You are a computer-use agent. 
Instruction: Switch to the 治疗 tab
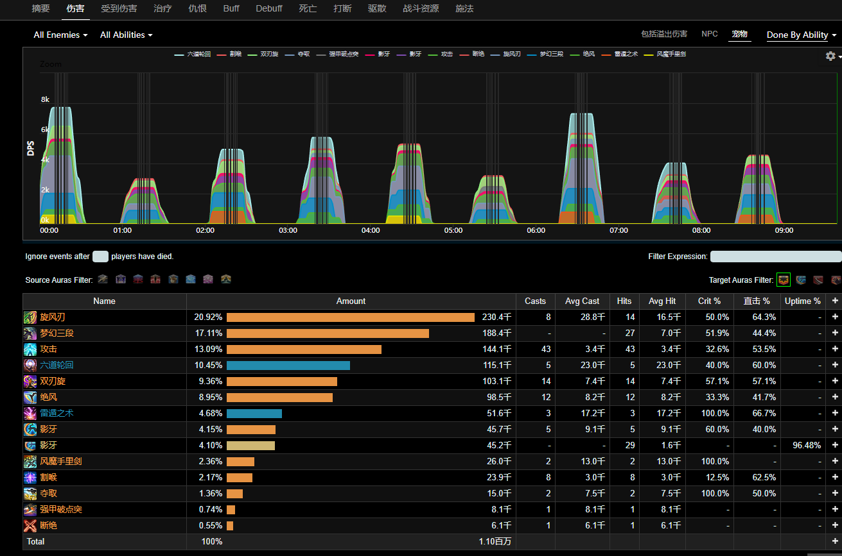coord(162,9)
